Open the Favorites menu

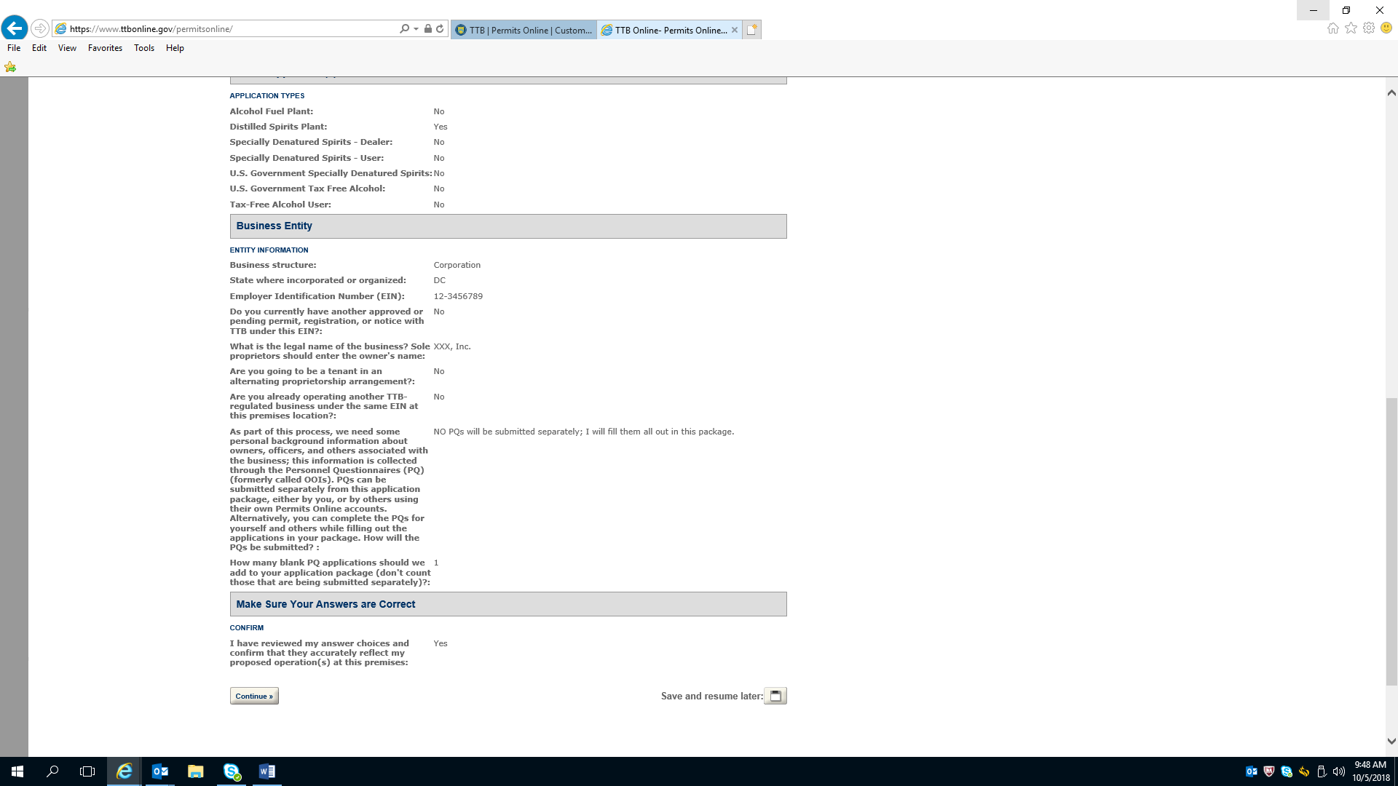105,48
